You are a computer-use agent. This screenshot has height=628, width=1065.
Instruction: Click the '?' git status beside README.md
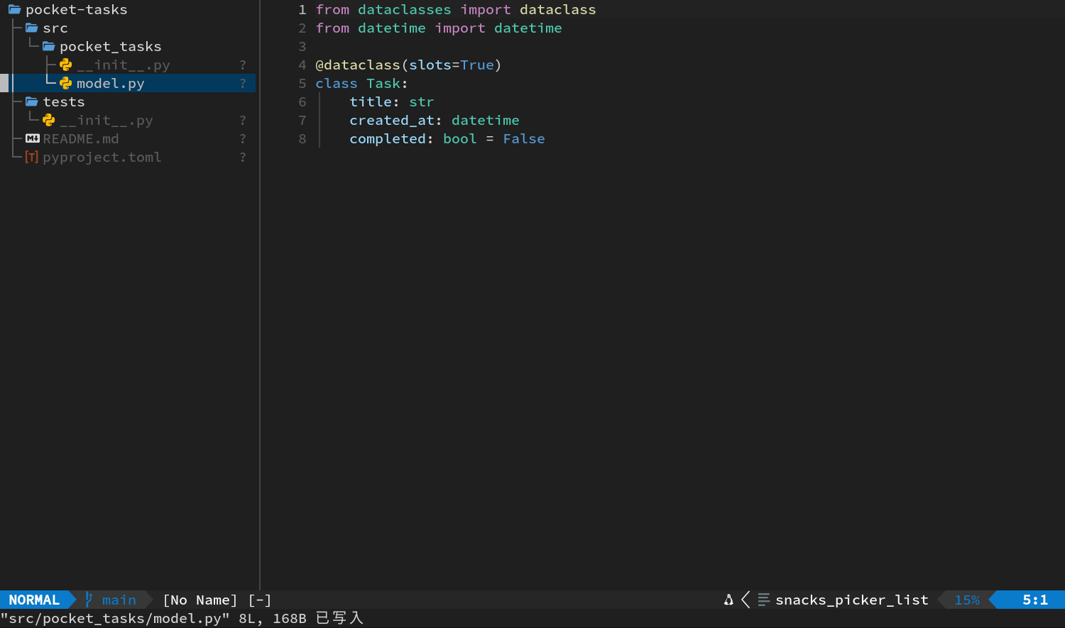[243, 139]
